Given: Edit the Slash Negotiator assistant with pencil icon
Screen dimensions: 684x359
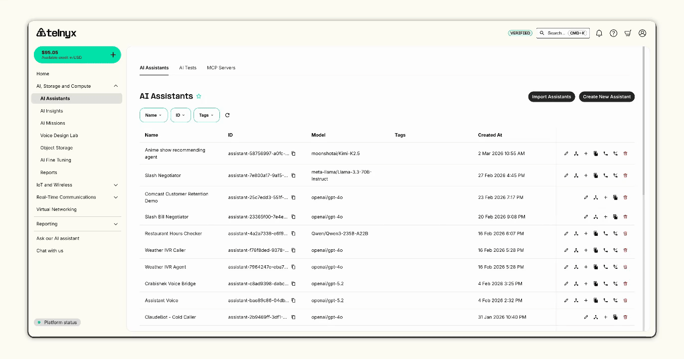Looking at the screenshot, I should pyautogui.click(x=566, y=176).
